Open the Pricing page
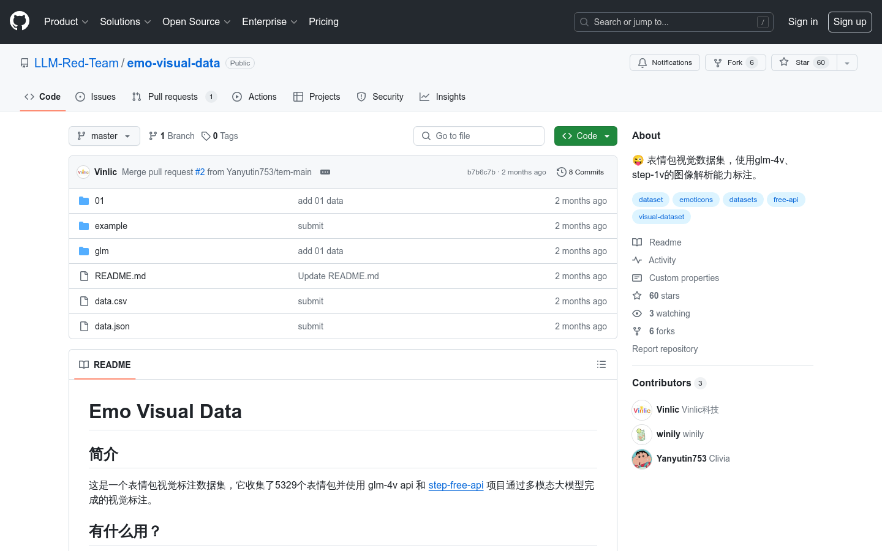Image resolution: width=882 pixels, height=551 pixels. (x=323, y=21)
